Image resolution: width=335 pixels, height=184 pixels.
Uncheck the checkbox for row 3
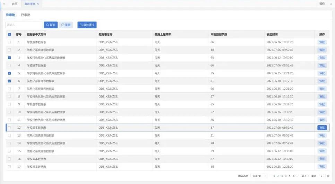click(x=9, y=58)
